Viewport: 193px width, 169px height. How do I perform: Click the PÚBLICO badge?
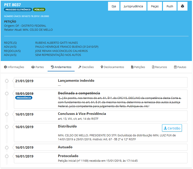tap(39, 10)
